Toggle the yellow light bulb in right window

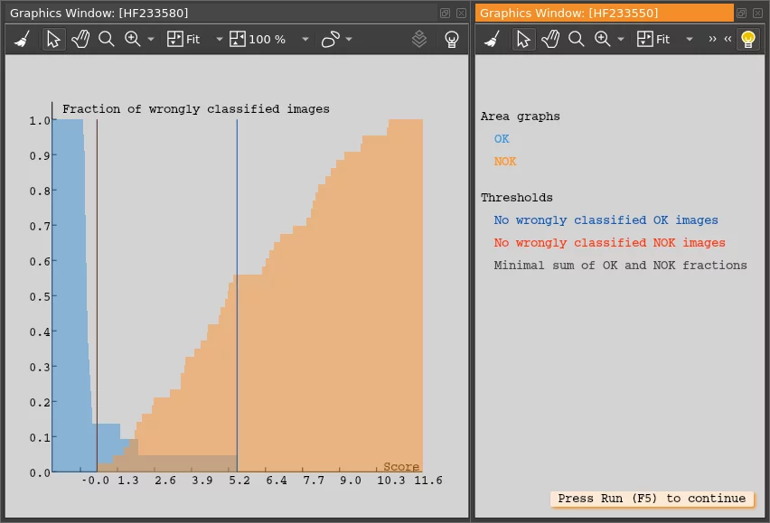point(747,40)
